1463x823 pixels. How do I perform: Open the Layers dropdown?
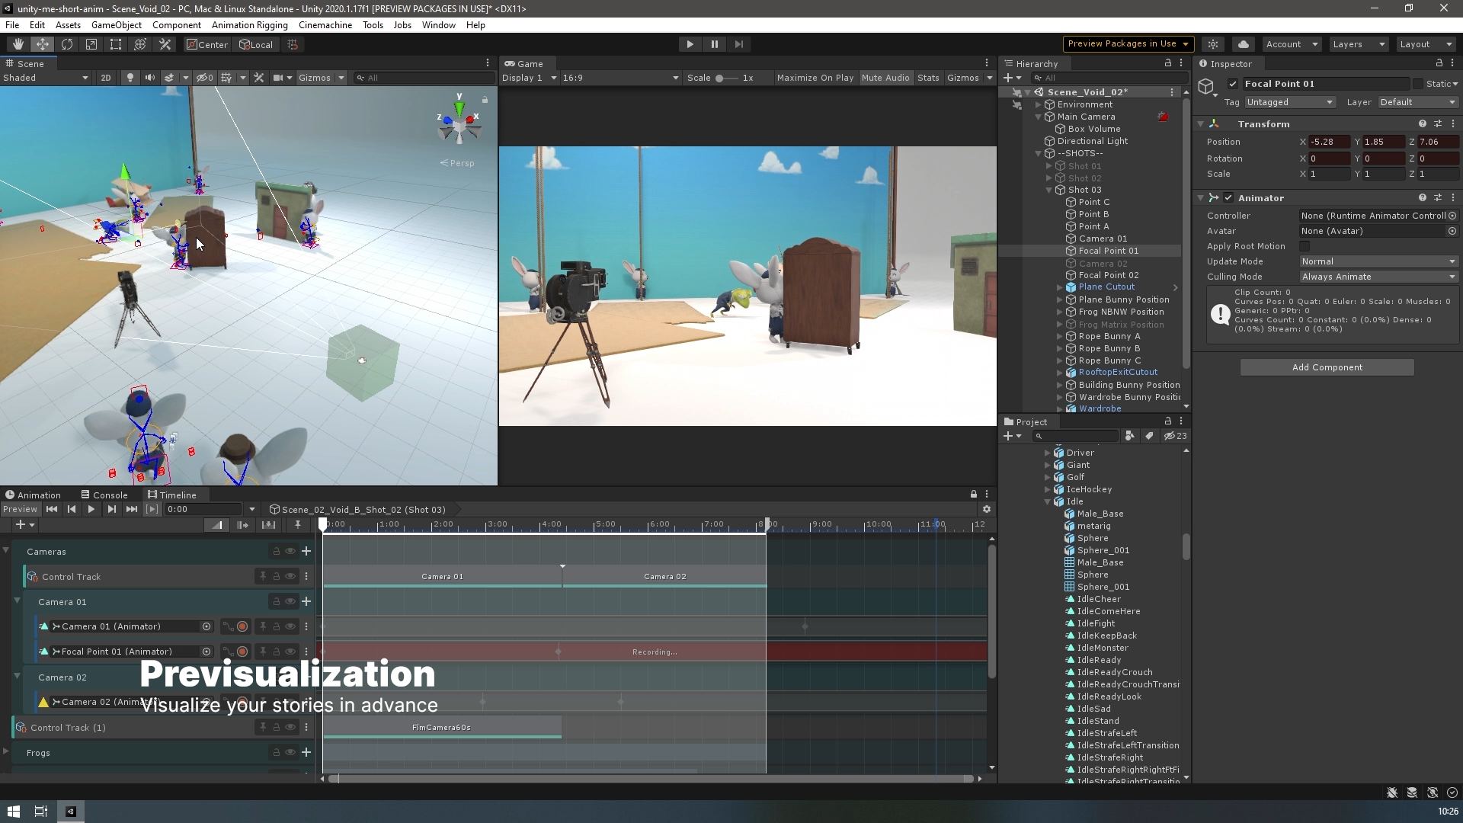point(1358,44)
